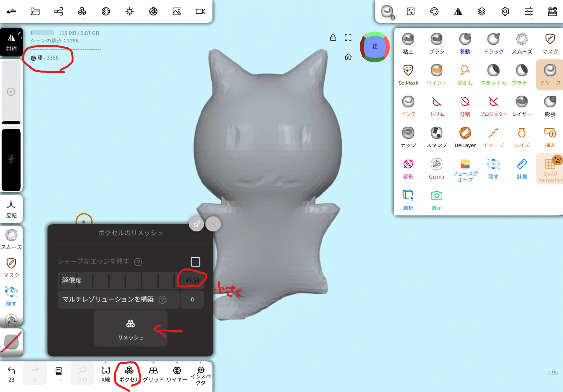The image size is (563, 392).
Task: Toggle fullscreen frame icon
Action: (x=348, y=38)
